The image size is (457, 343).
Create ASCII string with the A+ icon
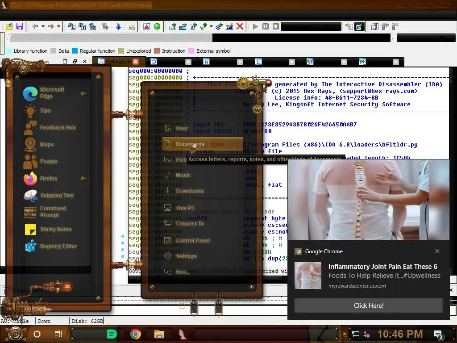tap(193, 26)
